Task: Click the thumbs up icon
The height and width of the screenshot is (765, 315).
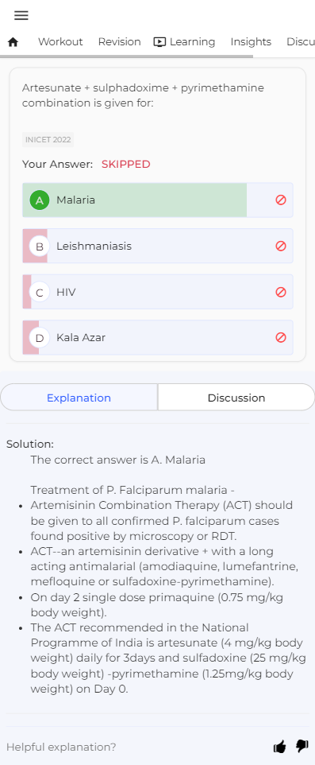Action: 279,747
